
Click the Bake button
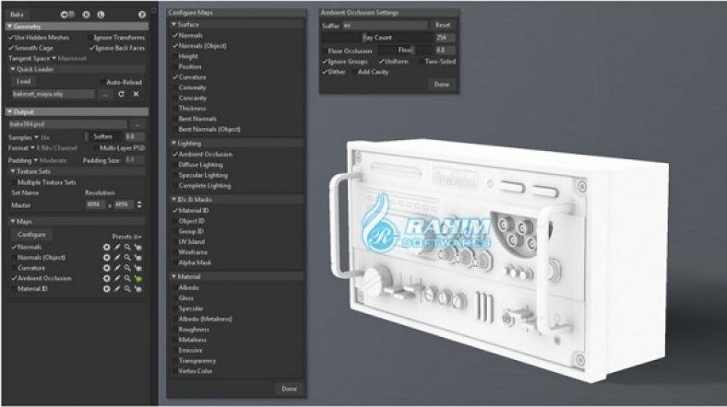pyautogui.click(x=18, y=15)
